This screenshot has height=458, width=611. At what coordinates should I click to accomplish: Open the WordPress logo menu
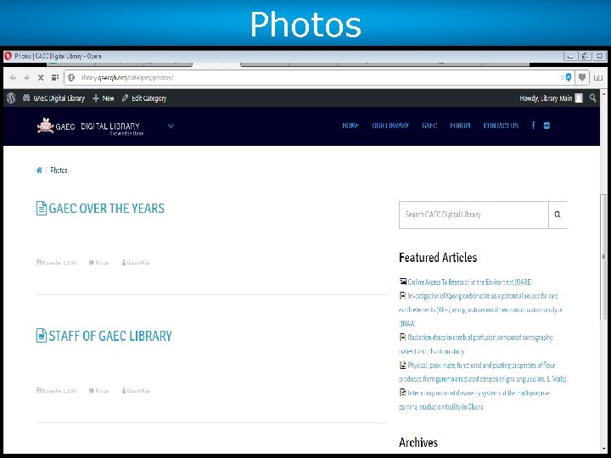pyautogui.click(x=11, y=98)
